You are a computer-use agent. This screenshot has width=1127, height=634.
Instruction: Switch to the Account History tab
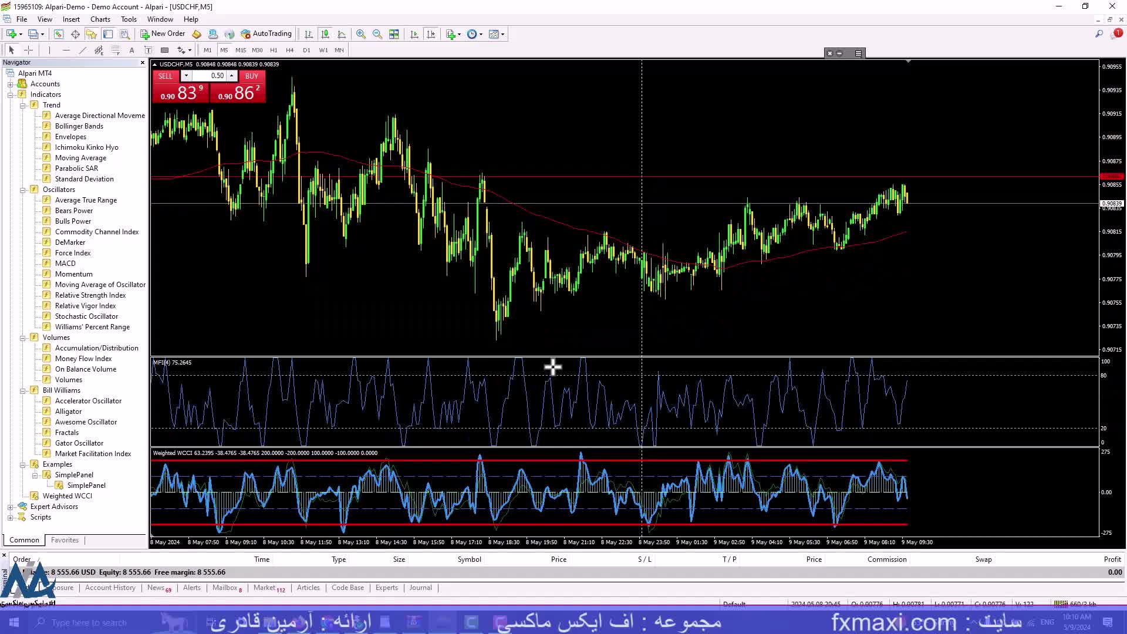[x=110, y=588]
